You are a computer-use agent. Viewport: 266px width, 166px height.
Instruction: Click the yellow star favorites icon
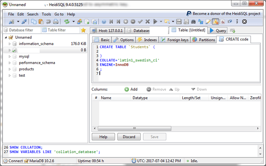point(83,30)
